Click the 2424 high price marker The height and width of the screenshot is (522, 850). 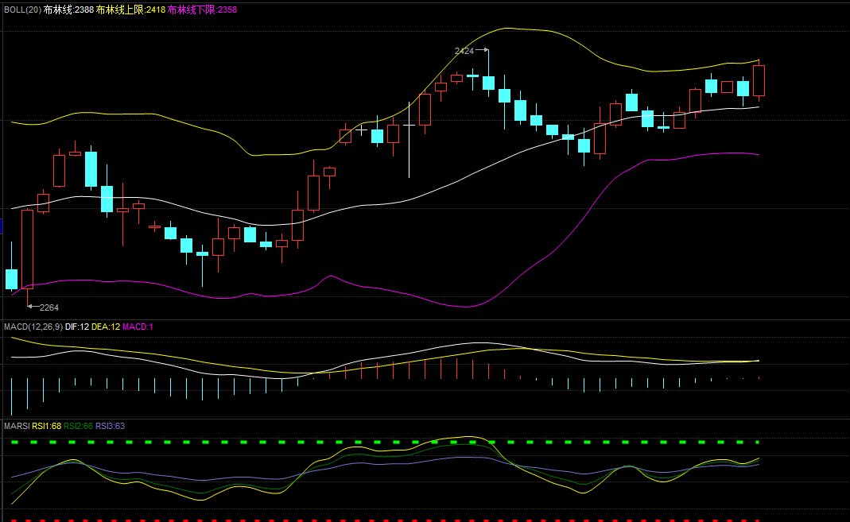[x=464, y=51]
